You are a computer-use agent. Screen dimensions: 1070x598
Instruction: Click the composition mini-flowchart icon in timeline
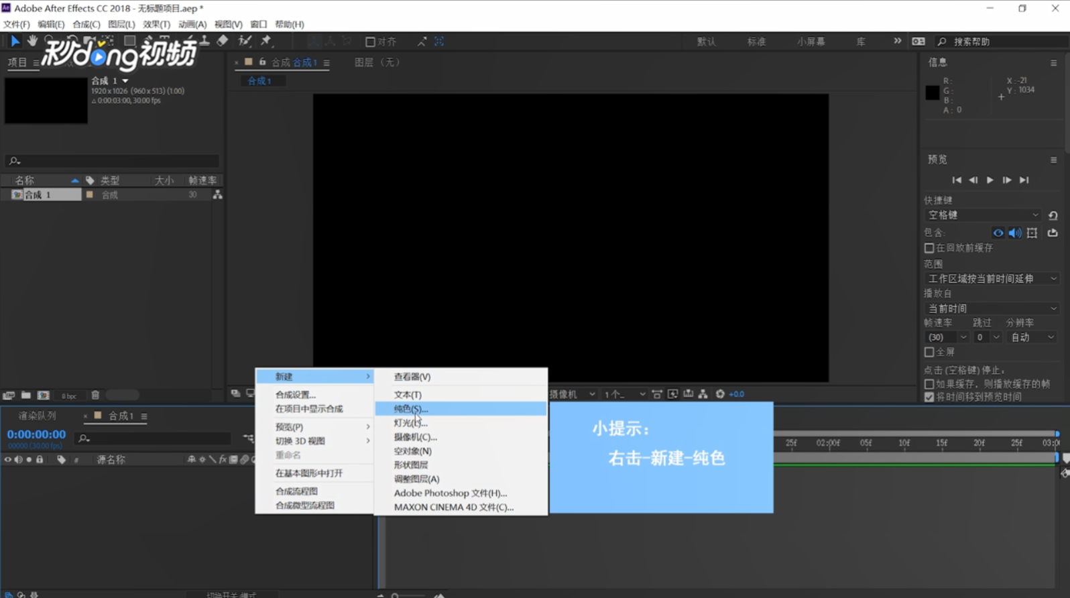248,438
